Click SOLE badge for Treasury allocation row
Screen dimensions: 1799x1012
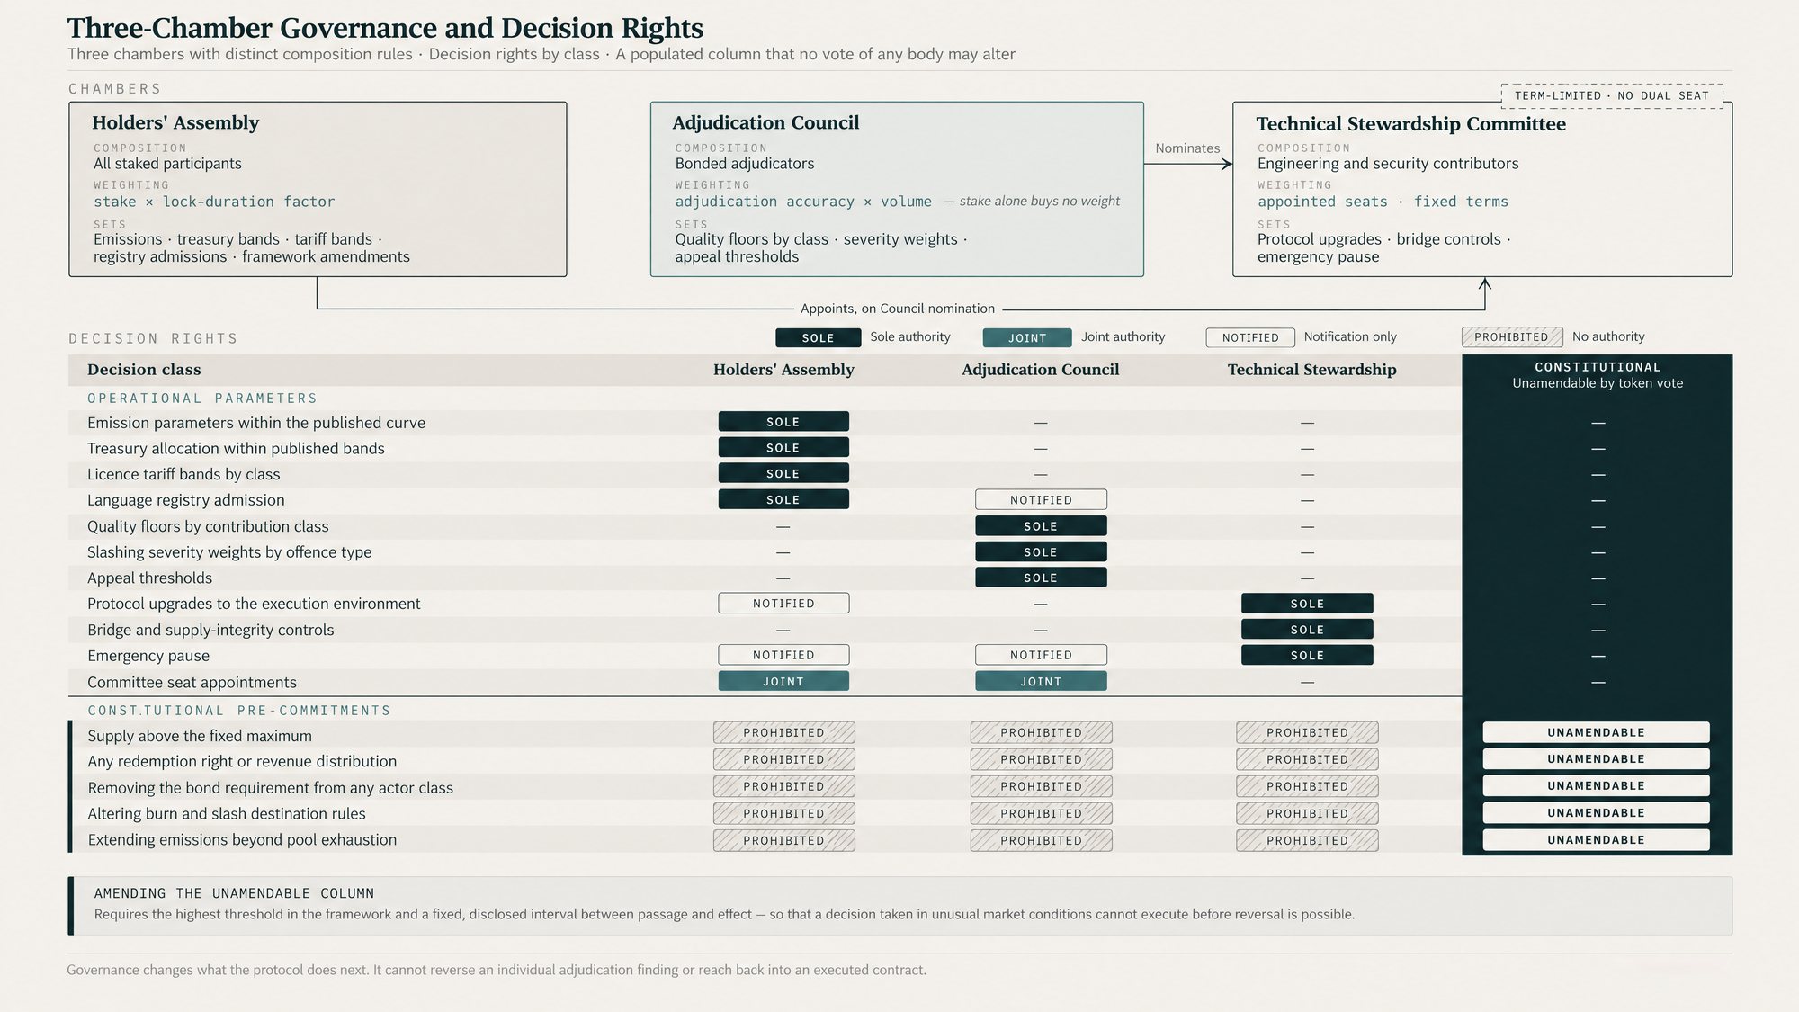[x=783, y=448]
